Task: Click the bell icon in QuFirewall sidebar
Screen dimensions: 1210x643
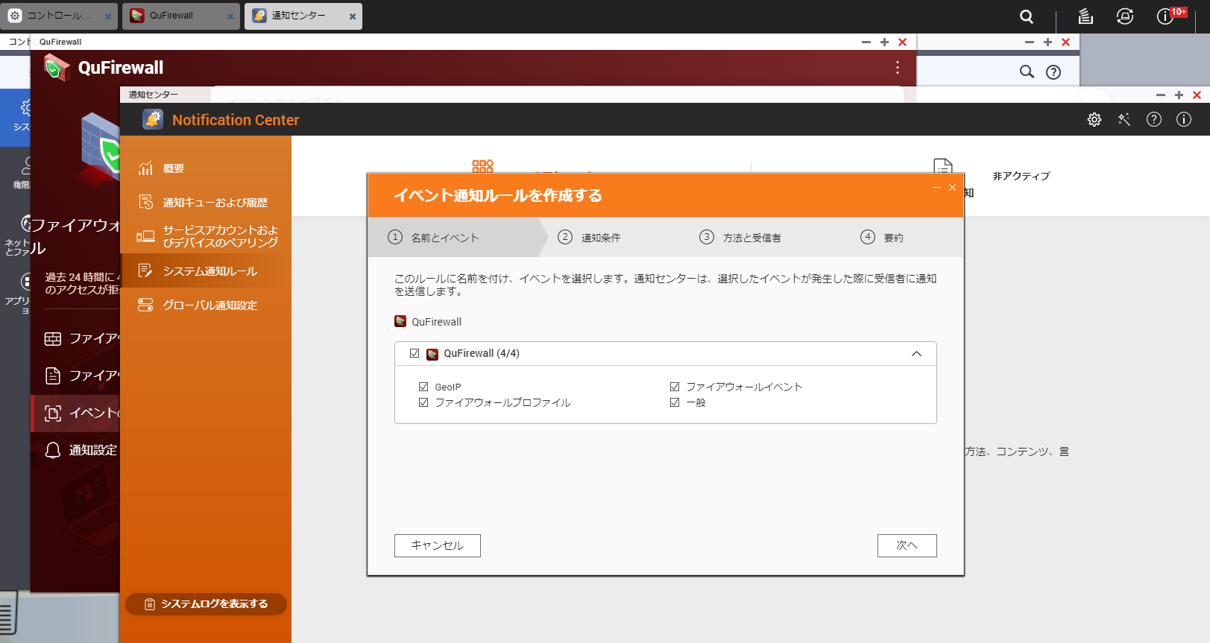Action: click(53, 450)
